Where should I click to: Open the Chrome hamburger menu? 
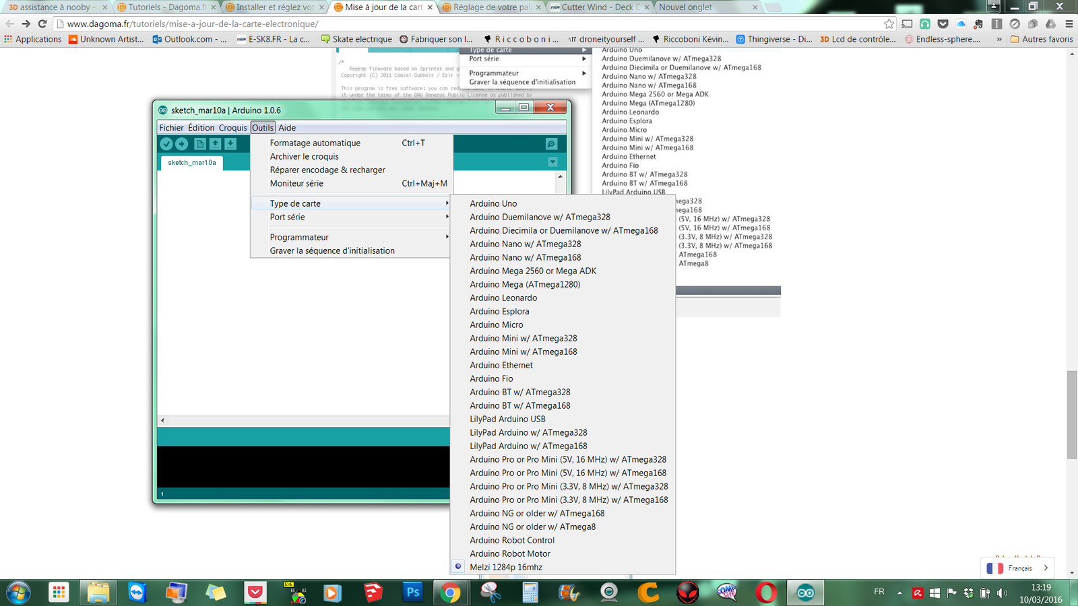1069,24
